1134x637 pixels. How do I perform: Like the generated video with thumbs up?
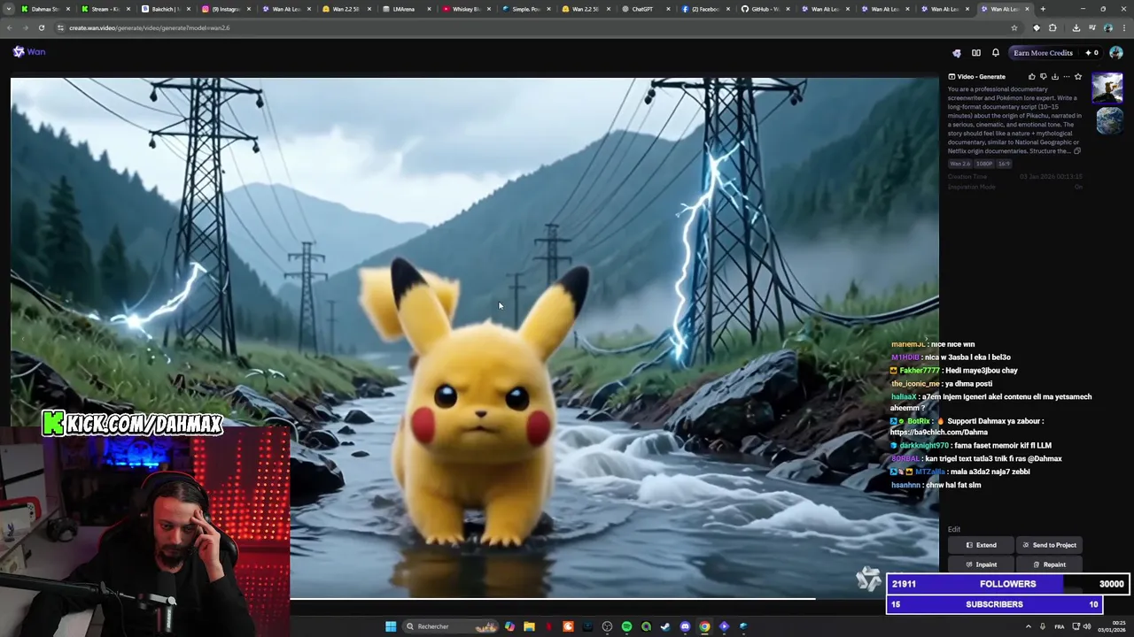[x=1031, y=77]
